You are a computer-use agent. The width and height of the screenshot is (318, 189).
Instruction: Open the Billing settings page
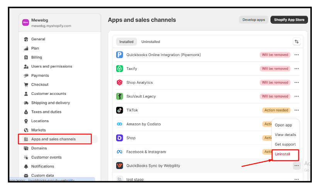click(x=37, y=57)
